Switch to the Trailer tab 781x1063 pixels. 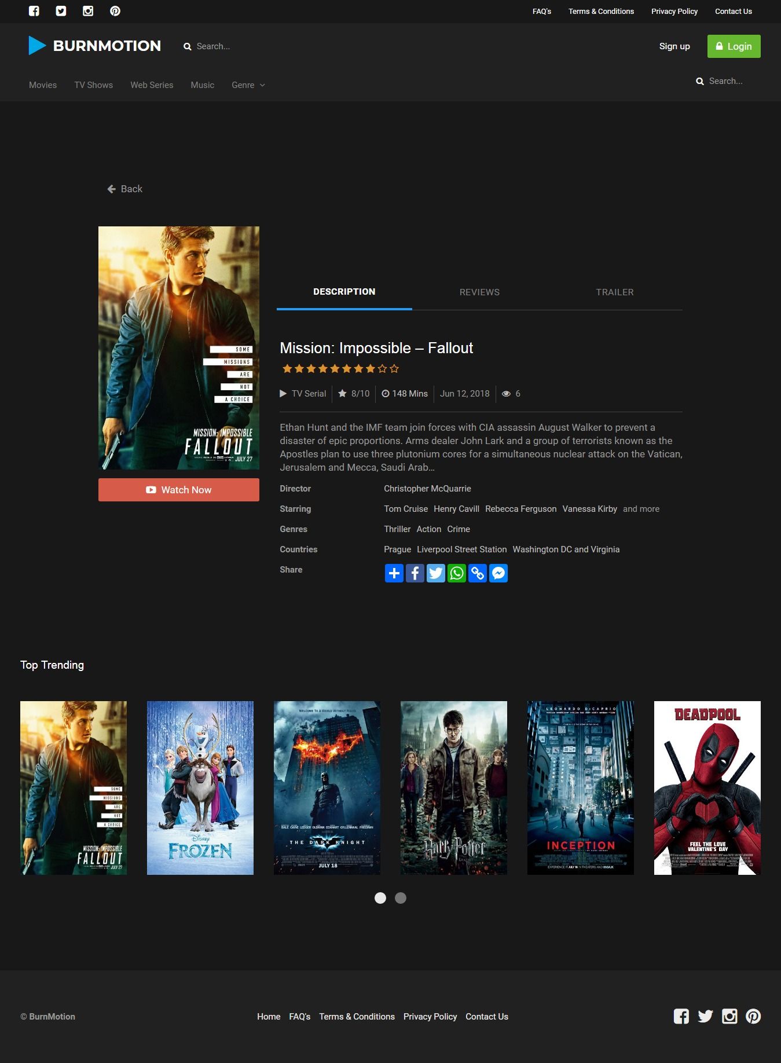615,292
